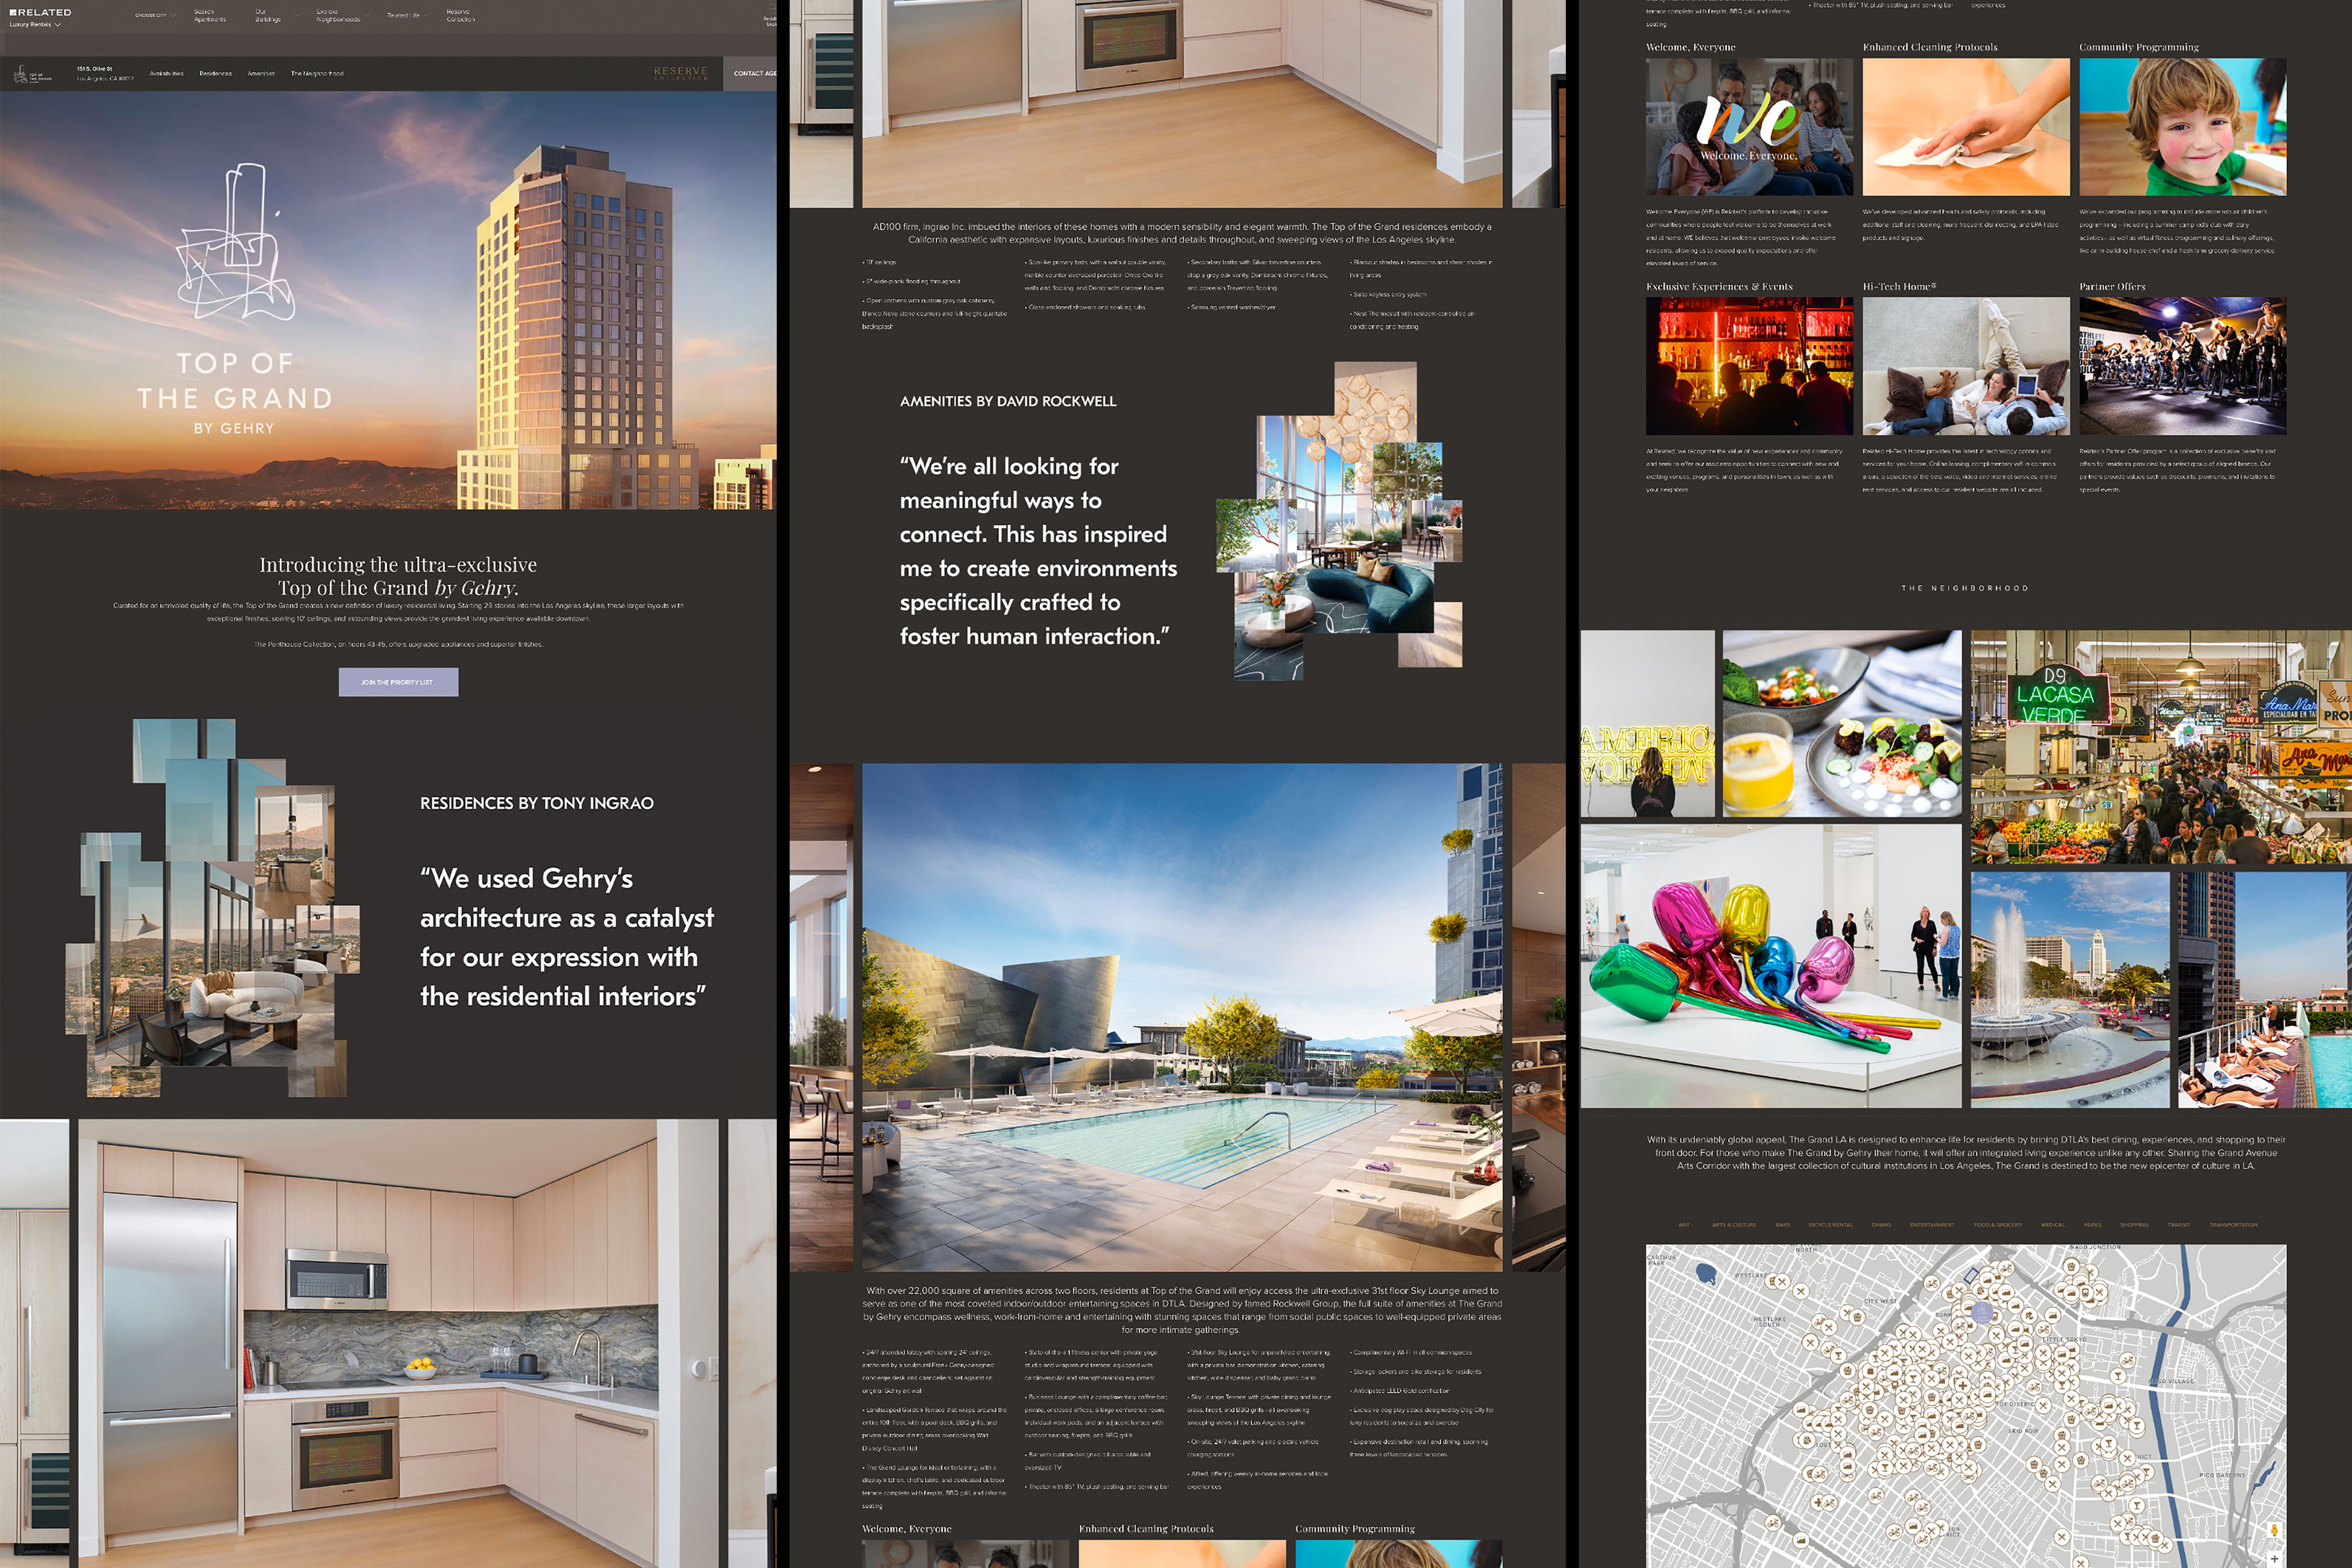Go to the Amenities section
This screenshot has width=2352, height=1568.
click(261, 73)
